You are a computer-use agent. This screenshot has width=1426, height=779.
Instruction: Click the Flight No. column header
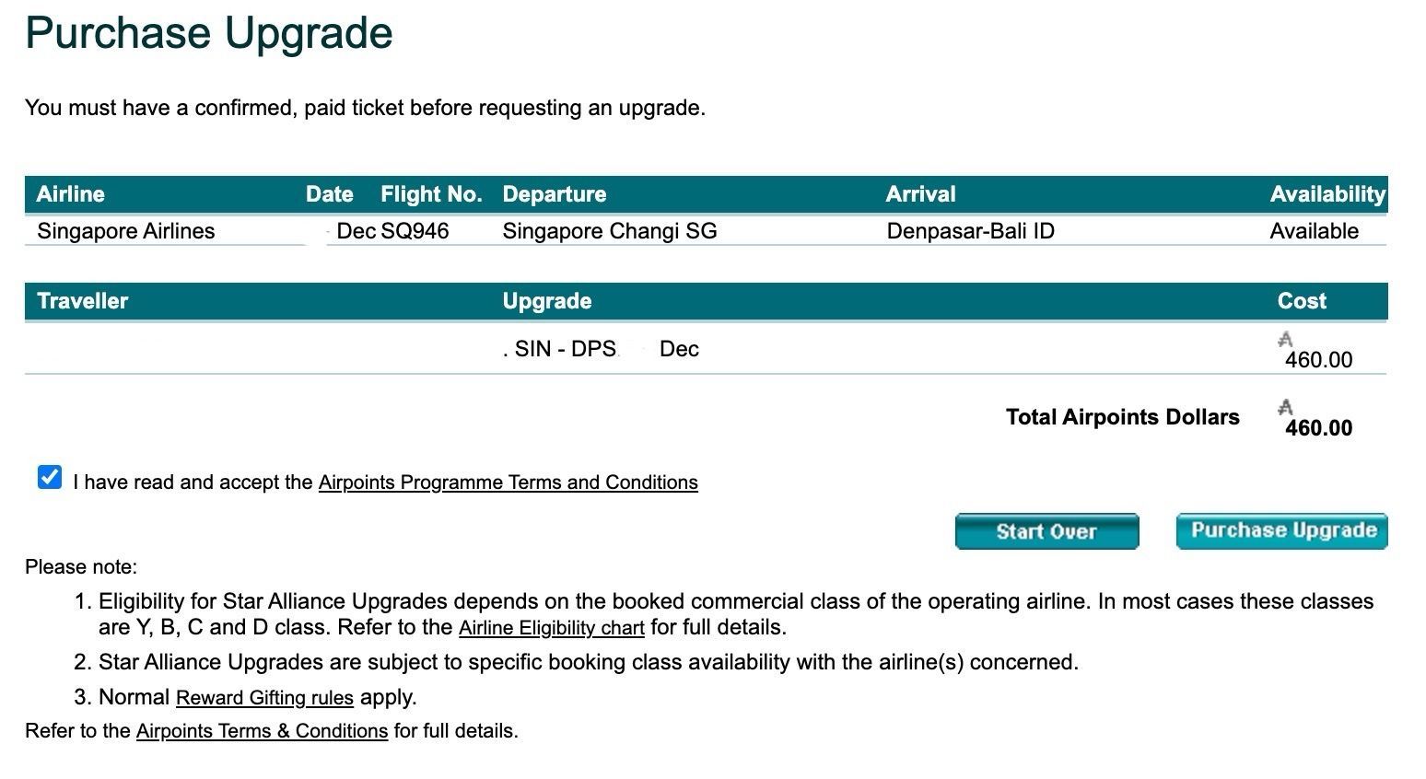pos(431,194)
